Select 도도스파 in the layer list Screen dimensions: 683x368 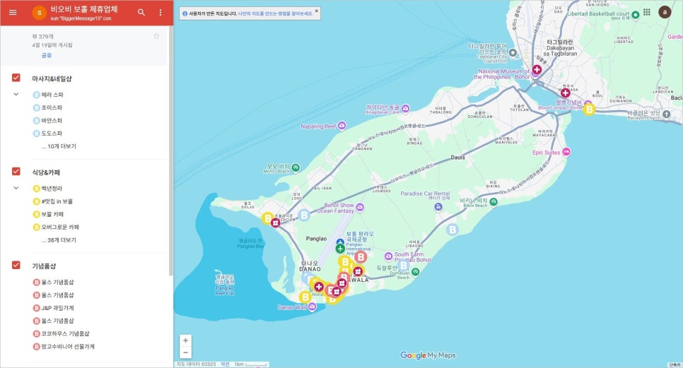point(52,133)
